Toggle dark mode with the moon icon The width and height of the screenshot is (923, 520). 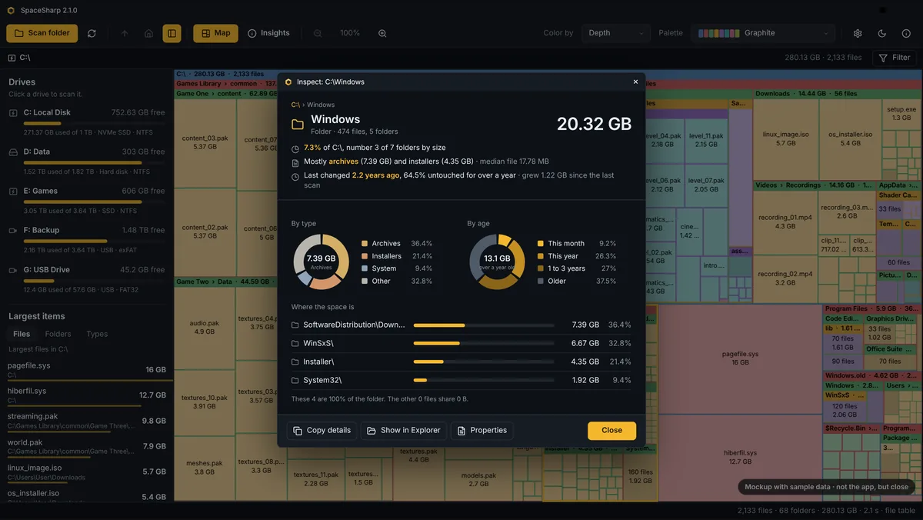882,33
